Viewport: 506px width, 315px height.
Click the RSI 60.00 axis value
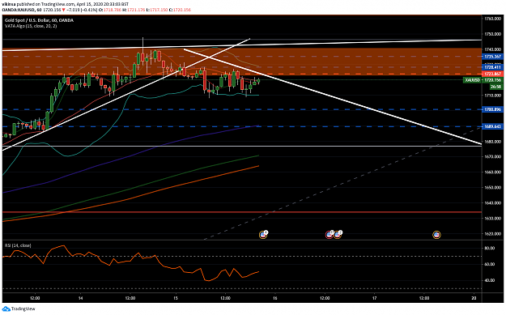(x=490, y=264)
